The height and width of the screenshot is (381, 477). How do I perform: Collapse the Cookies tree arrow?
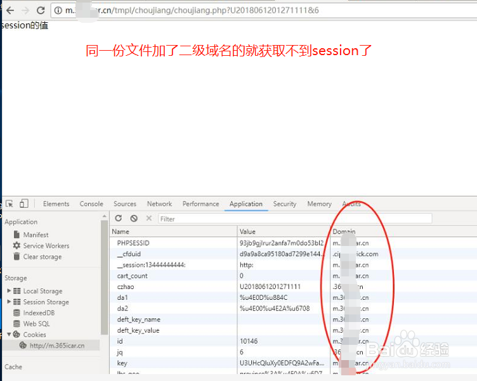click(9, 335)
